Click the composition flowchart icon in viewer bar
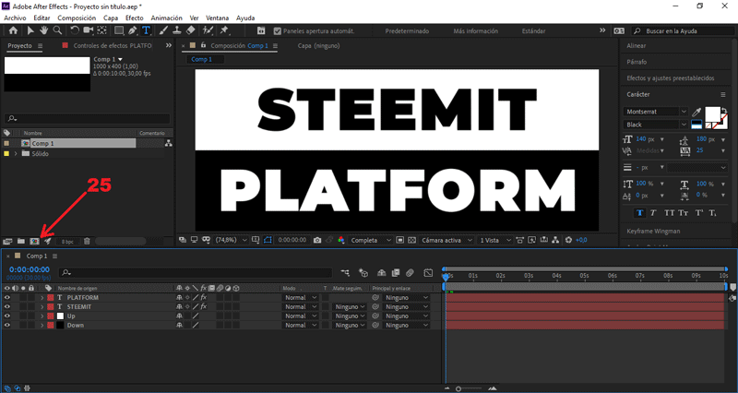This screenshot has width=738, height=393. (556, 240)
